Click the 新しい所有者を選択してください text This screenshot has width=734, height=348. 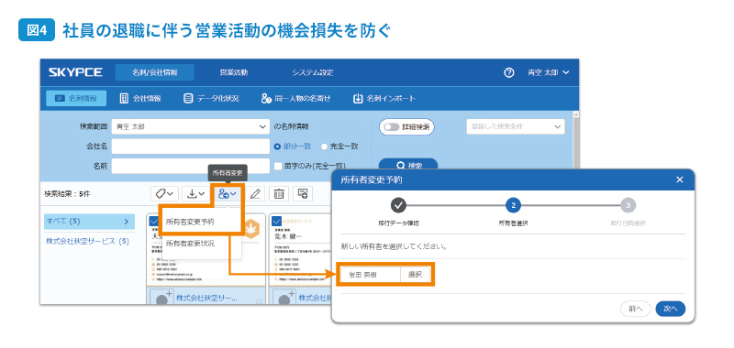(394, 246)
